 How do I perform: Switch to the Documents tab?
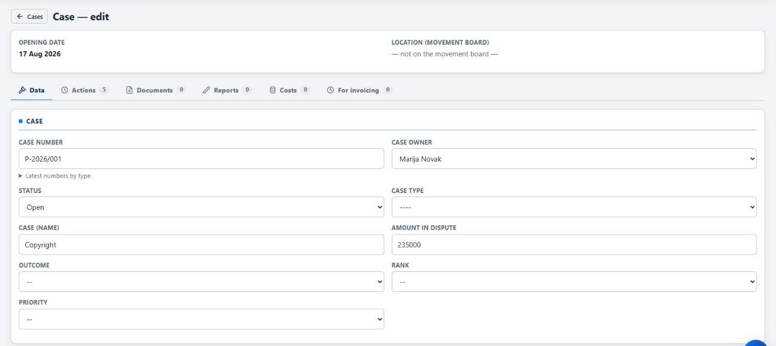(155, 90)
